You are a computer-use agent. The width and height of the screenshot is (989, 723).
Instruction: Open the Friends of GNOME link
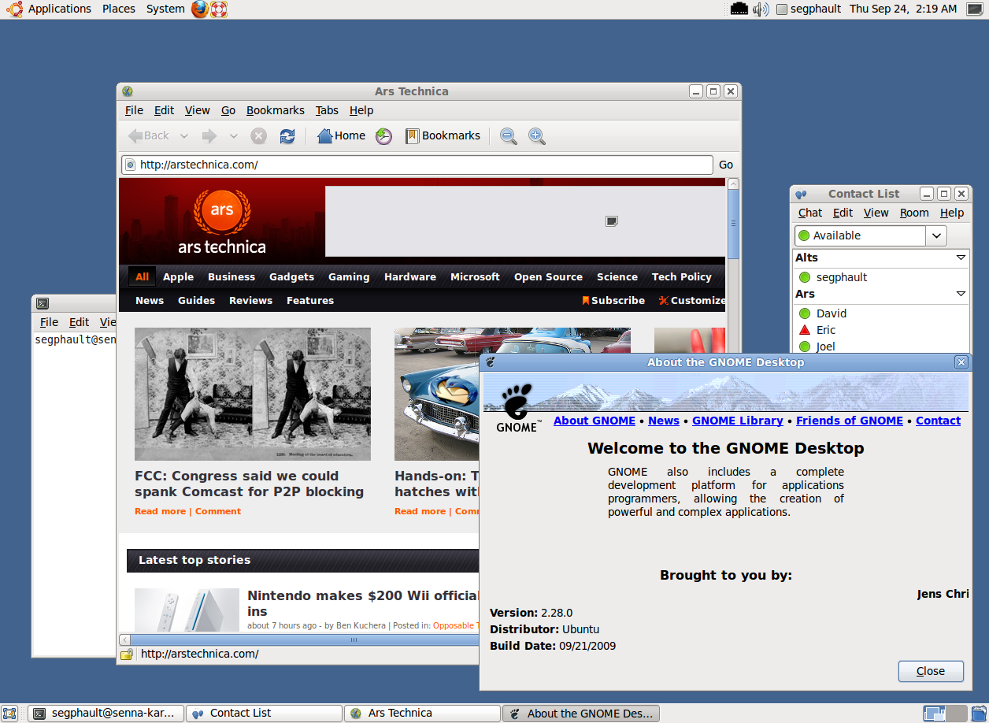(x=850, y=421)
